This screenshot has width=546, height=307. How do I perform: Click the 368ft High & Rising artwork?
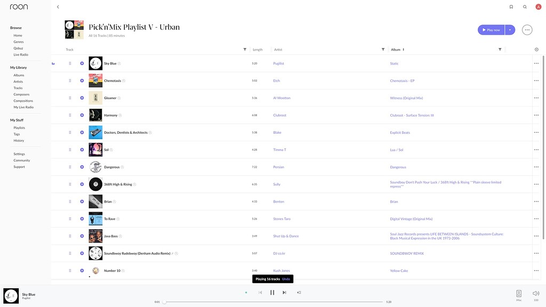tap(95, 184)
